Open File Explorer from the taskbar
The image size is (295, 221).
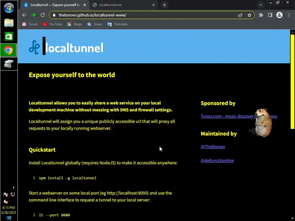(9, 22)
